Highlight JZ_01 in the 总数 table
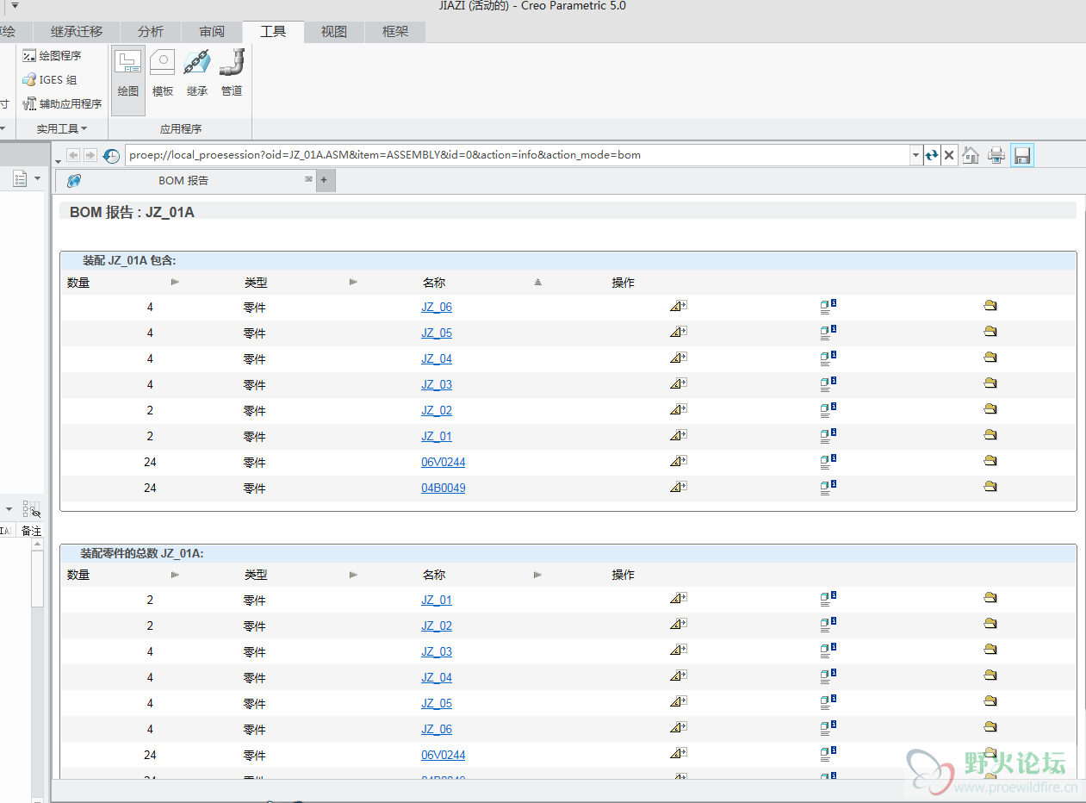The width and height of the screenshot is (1086, 803). tap(678, 599)
